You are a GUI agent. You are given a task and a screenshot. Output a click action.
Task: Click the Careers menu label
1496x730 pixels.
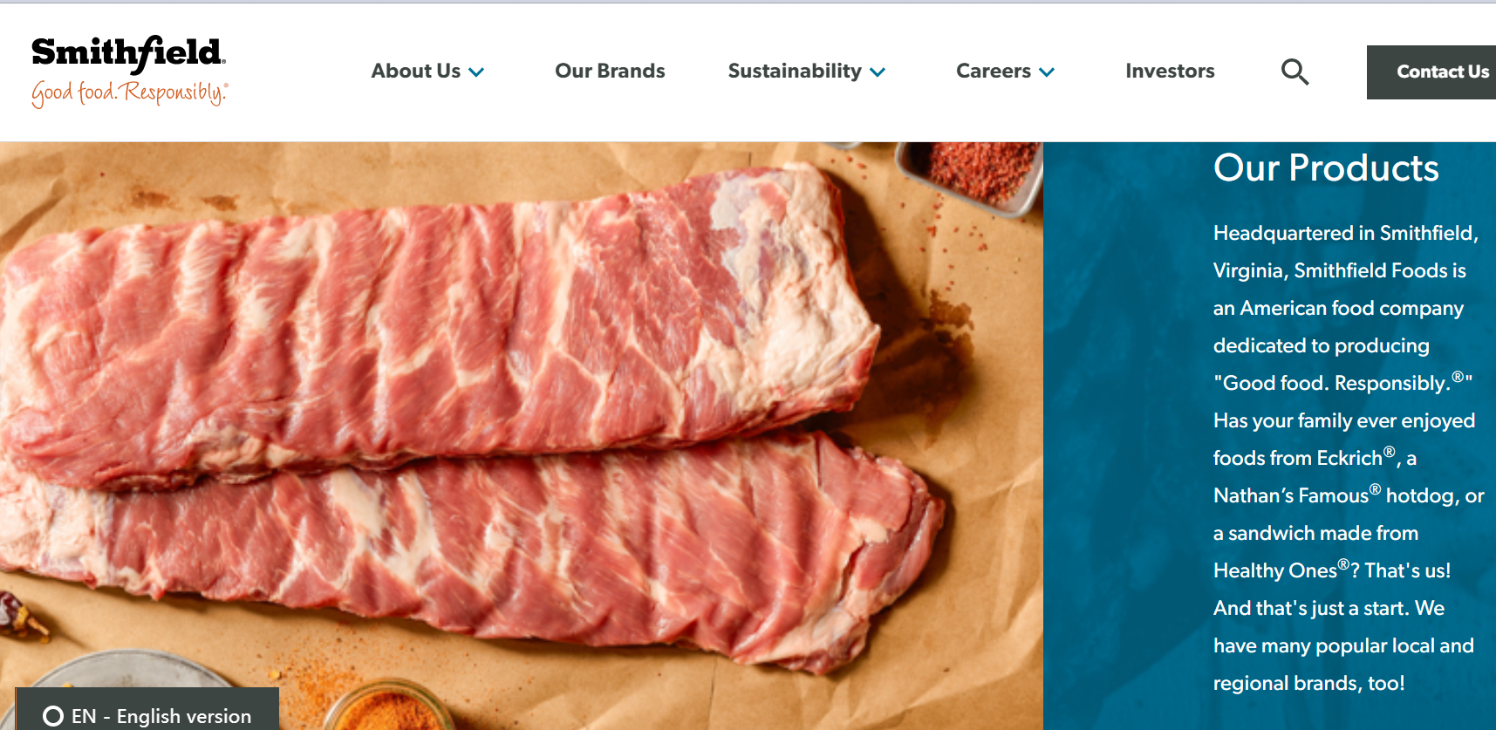[994, 71]
